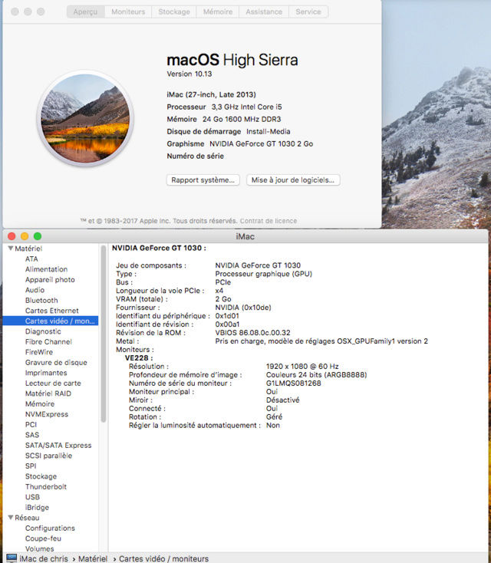Click the computer icon in the path bar
Viewport: 491px width, 563px height.
tap(12, 558)
